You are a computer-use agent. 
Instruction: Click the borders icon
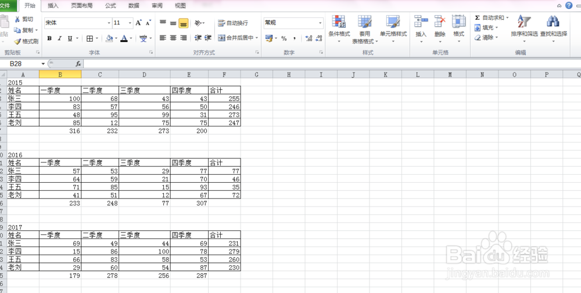point(89,38)
